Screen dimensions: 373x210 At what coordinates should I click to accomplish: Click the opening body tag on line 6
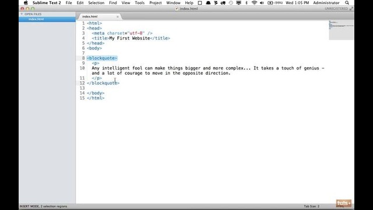click(x=94, y=48)
